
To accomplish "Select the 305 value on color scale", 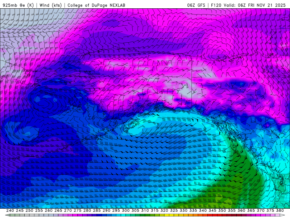I will tap(135, 210).
